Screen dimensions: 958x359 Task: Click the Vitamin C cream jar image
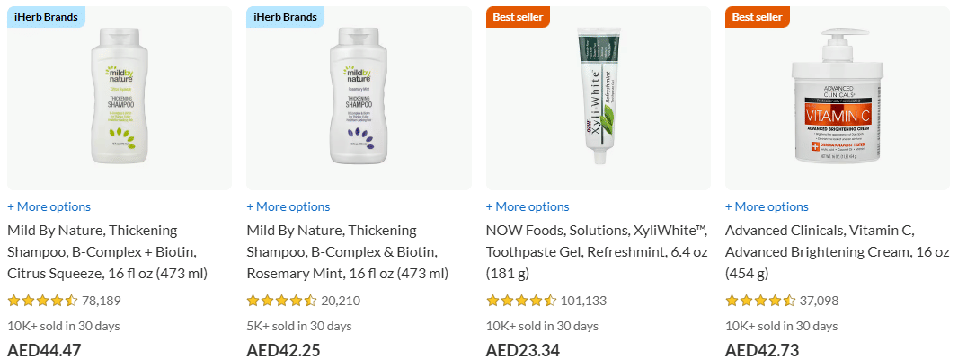837,97
